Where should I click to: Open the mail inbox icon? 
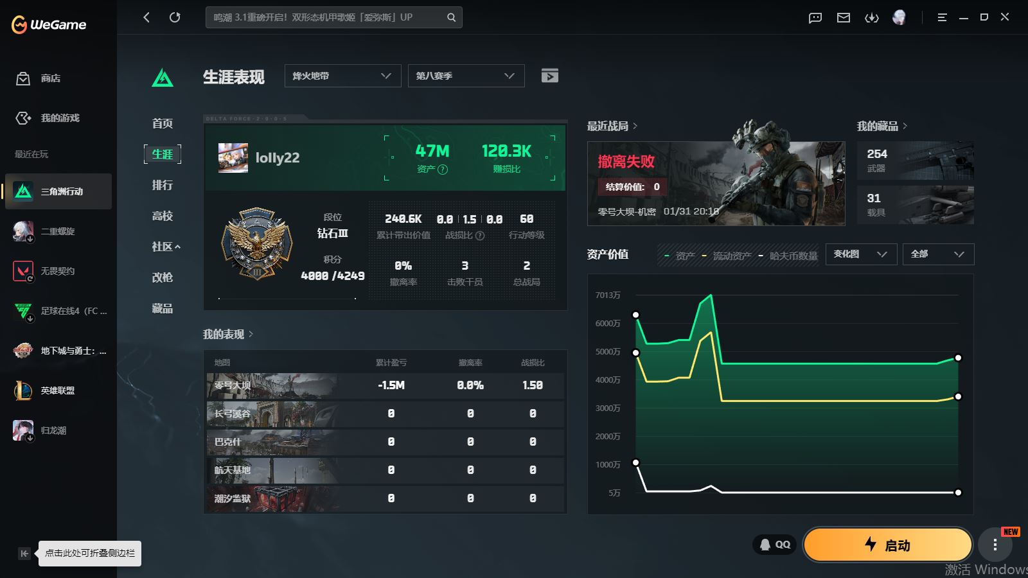tap(843, 18)
